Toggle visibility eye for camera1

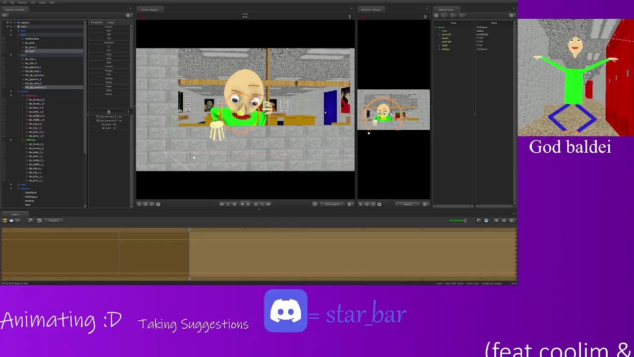click(x=7, y=22)
